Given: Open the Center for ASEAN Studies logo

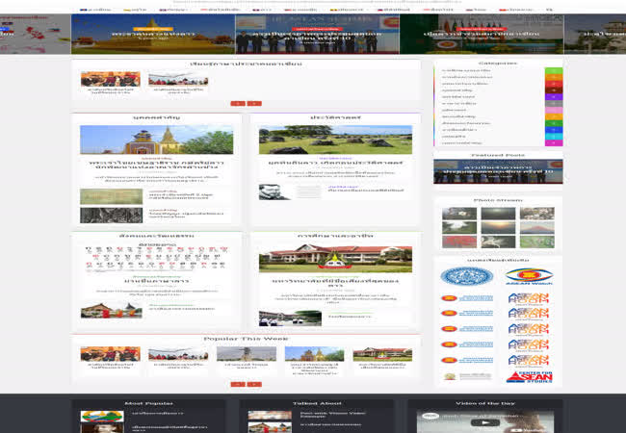Looking at the screenshot, I should (x=528, y=374).
